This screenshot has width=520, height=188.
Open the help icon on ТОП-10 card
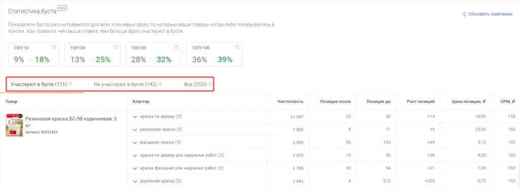[x=54, y=47]
